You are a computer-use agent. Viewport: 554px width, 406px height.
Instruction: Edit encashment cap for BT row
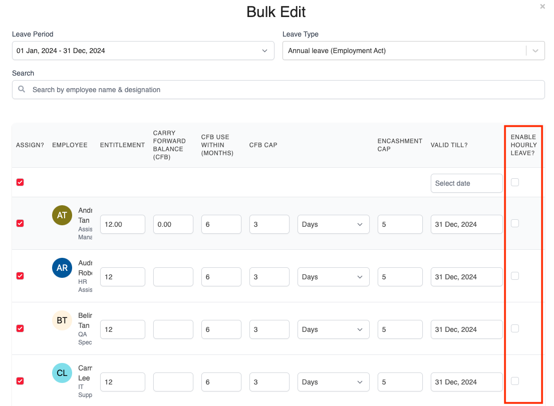click(400, 329)
